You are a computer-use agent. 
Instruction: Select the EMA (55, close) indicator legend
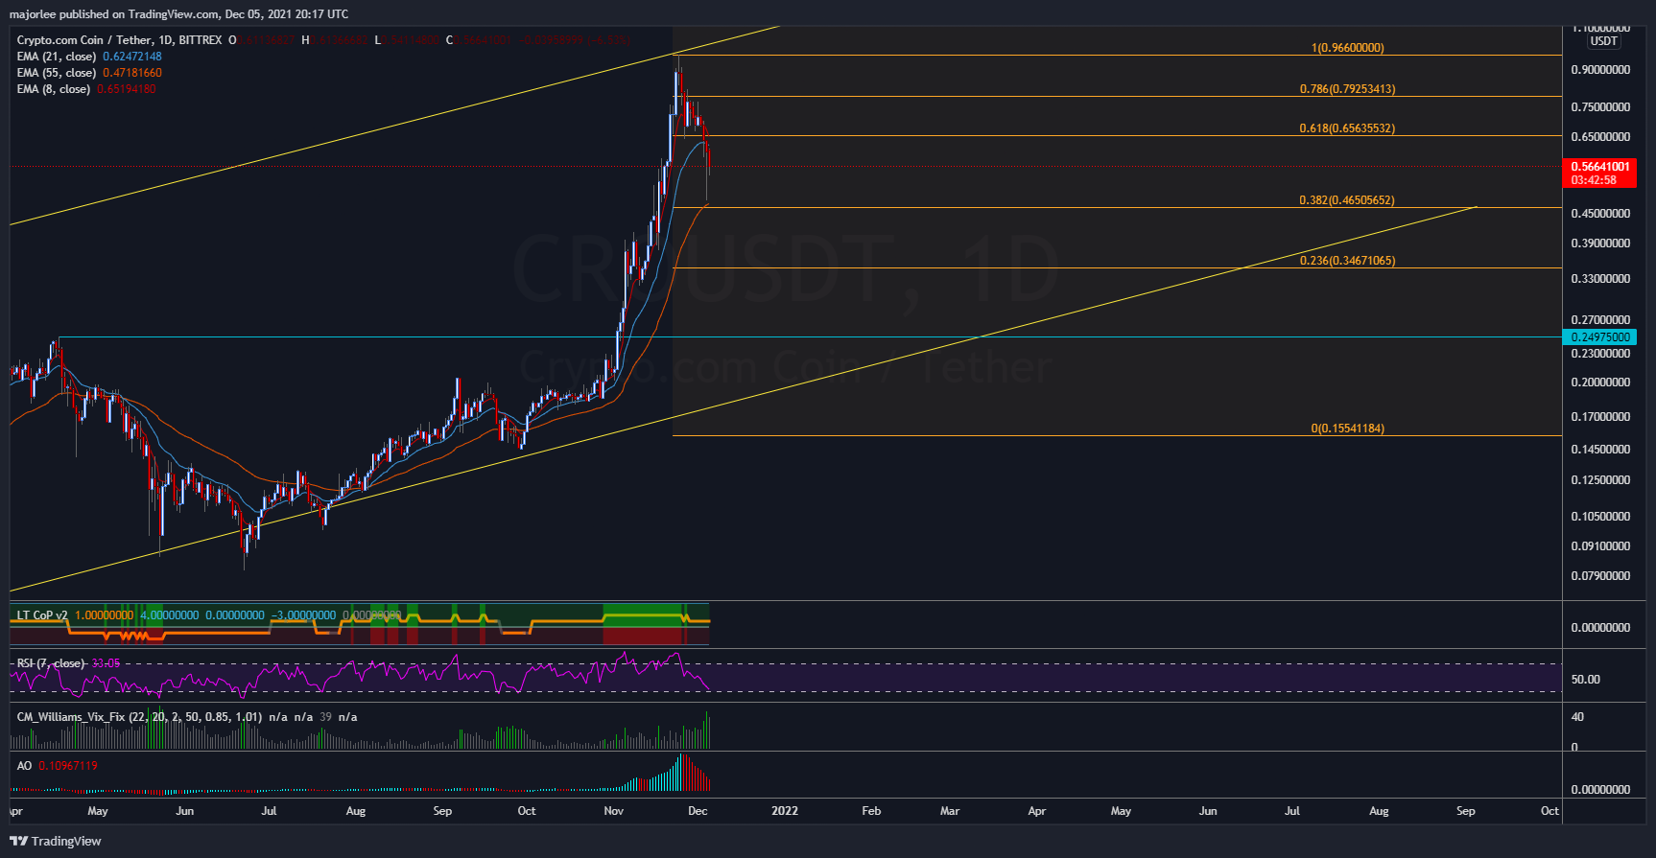click(x=57, y=73)
